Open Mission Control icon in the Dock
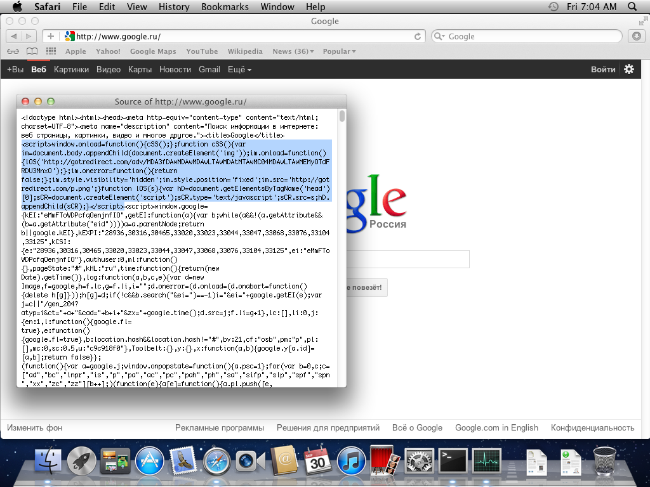The height and width of the screenshot is (487, 650). coord(116,461)
